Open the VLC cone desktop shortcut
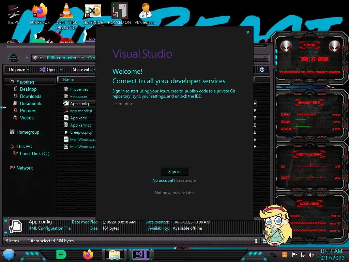This screenshot has width=349, height=262. pyautogui.click(x=66, y=16)
